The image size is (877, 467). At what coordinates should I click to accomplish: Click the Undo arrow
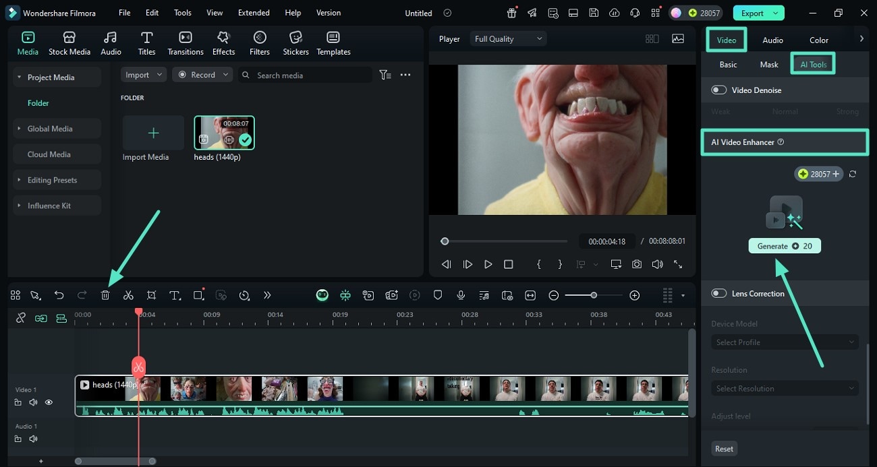(x=59, y=295)
